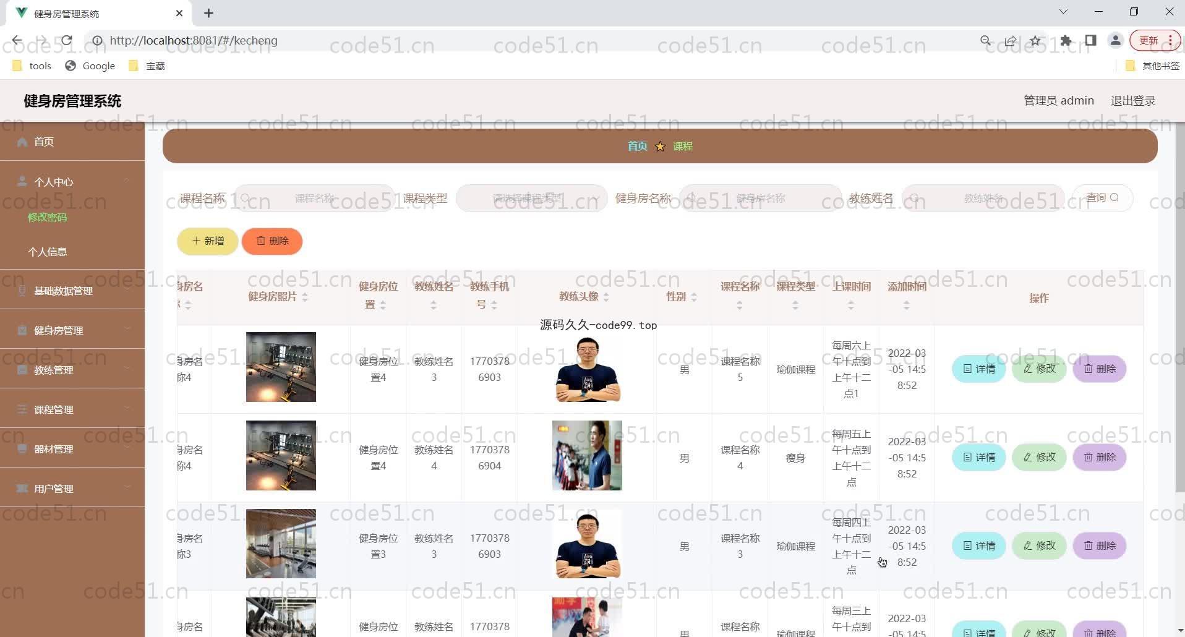The image size is (1185, 637).
Task: Open gym photo thumbnail in 课程名称5 row
Action: point(281,367)
